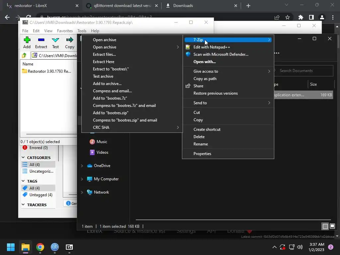Open a new Chrome tab
The width and height of the screenshot is (340, 255).
248,6
